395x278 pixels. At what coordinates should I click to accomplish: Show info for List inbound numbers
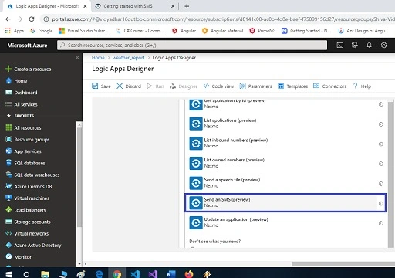coord(381,144)
